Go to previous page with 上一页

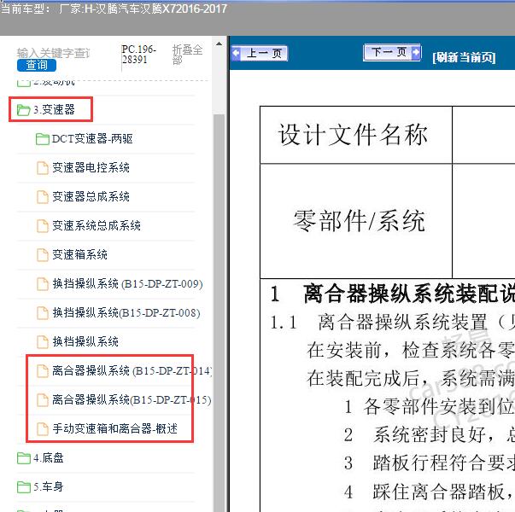pos(260,53)
